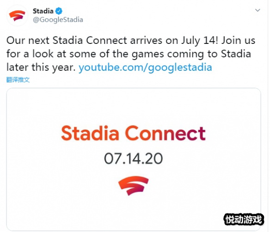Open the youtube.com/googlestadia link
This screenshot has width=270, height=232.
click(145, 67)
